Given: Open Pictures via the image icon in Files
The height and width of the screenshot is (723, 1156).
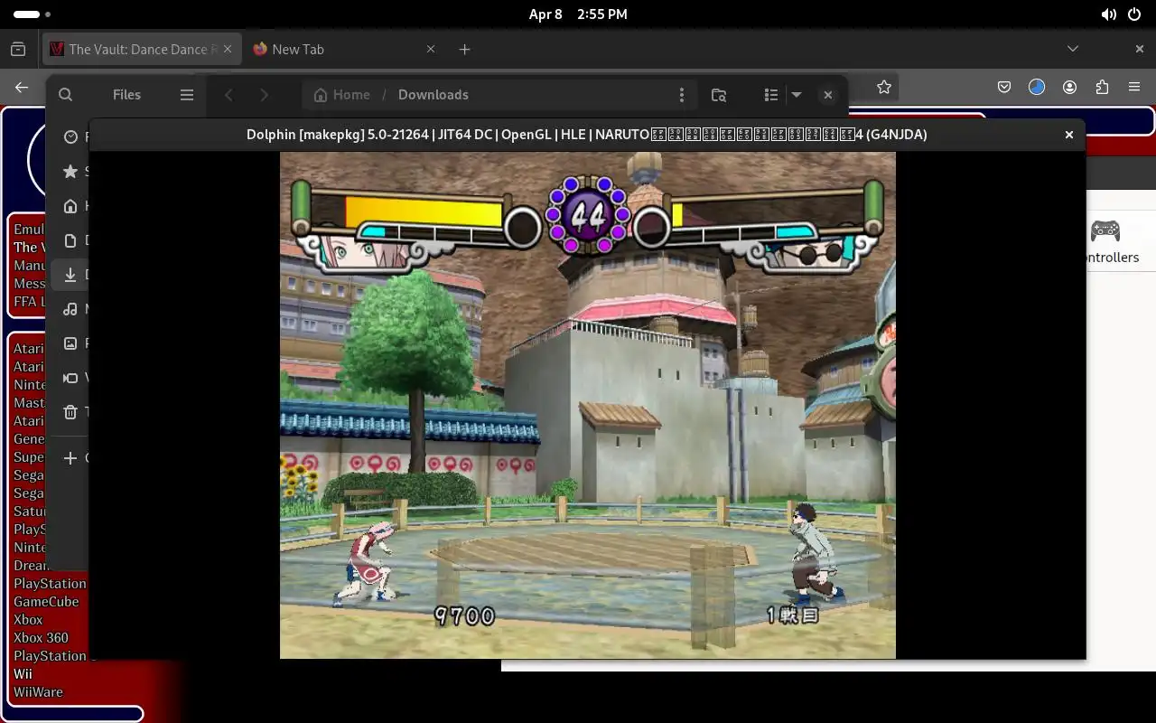Looking at the screenshot, I should (70, 343).
